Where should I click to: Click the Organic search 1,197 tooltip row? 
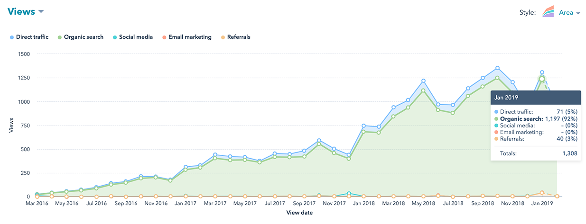pyautogui.click(x=535, y=118)
